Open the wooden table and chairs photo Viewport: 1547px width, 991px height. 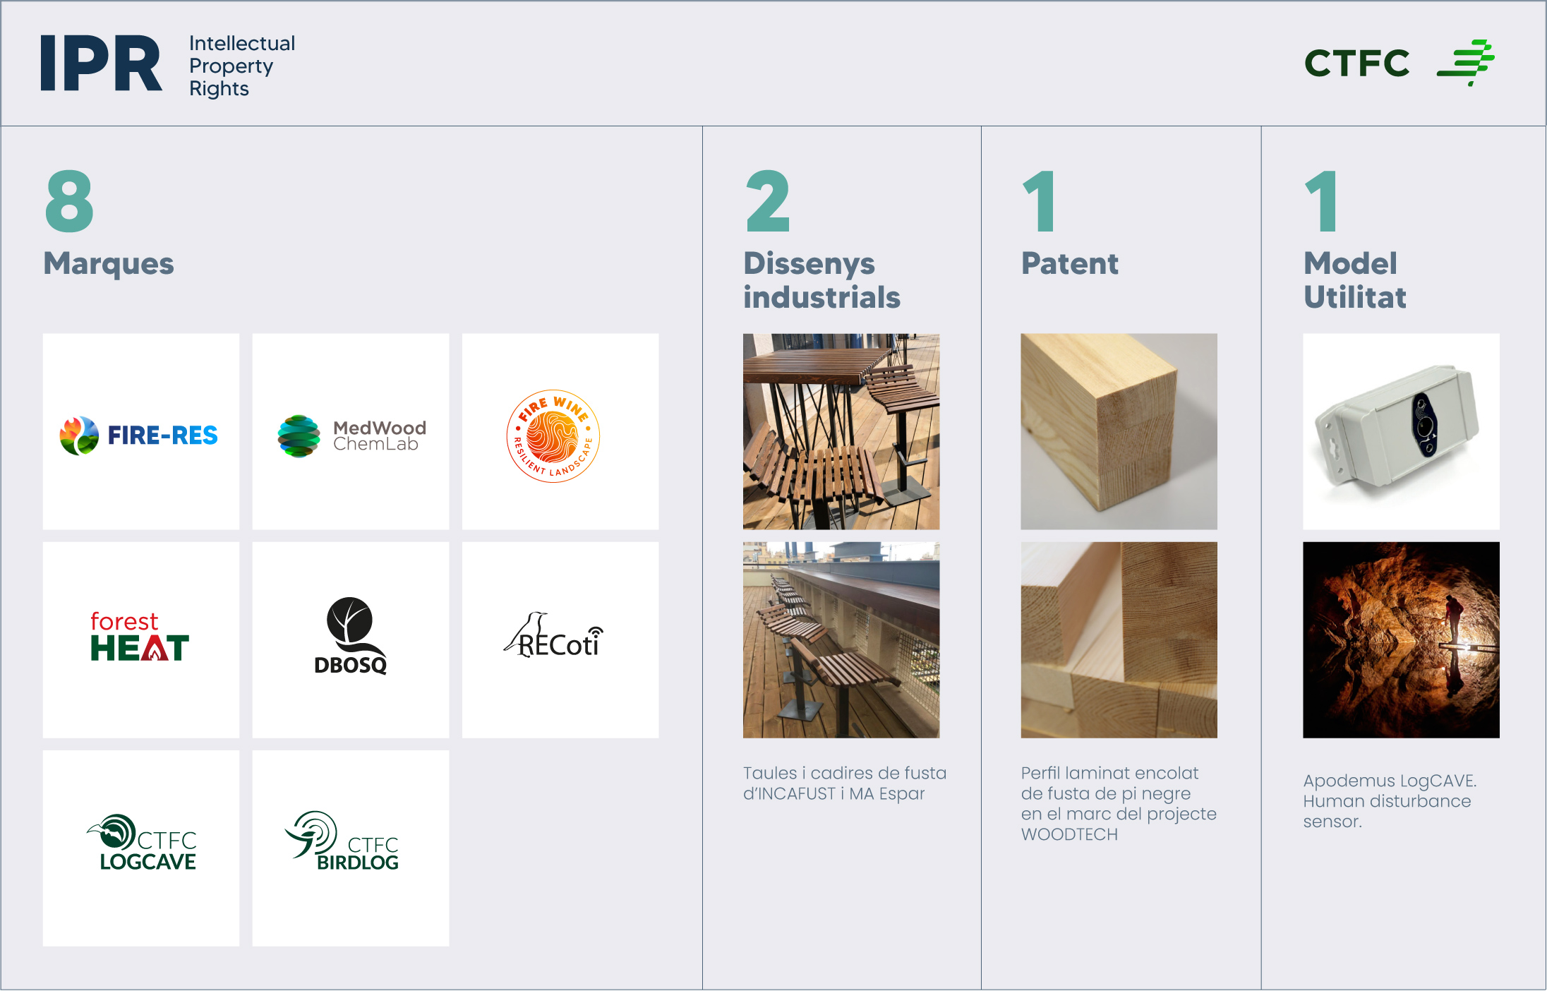pyautogui.click(x=841, y=431)
